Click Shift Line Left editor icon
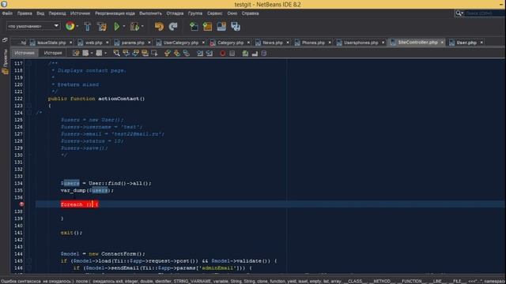 pyautogui.click(x=200, y=53)
